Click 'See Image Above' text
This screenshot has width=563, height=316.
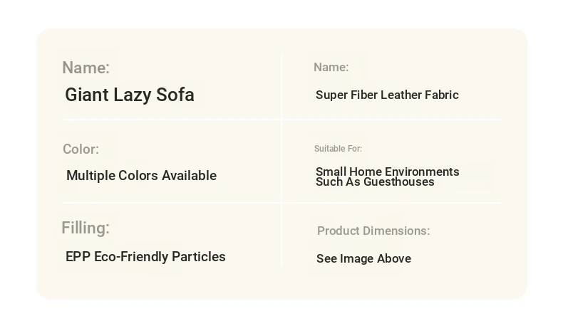[363, 258]
